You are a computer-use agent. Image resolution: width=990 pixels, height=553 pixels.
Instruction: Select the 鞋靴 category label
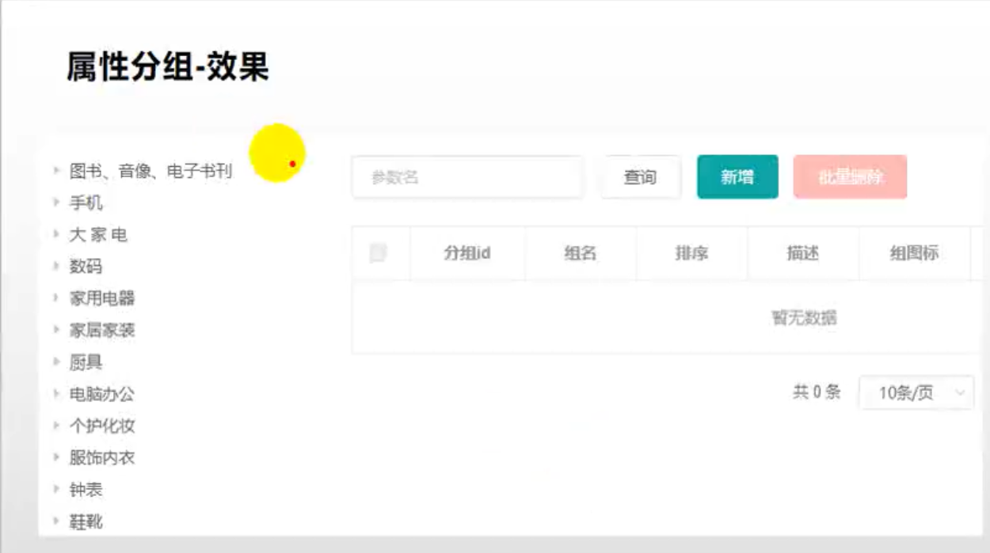[86, 521]
